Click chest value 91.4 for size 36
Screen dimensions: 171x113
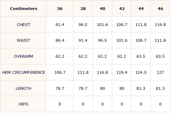(x=60, y=25)
